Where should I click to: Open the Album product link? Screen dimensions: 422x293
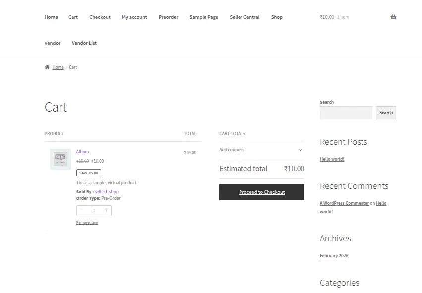pos(82,152)
